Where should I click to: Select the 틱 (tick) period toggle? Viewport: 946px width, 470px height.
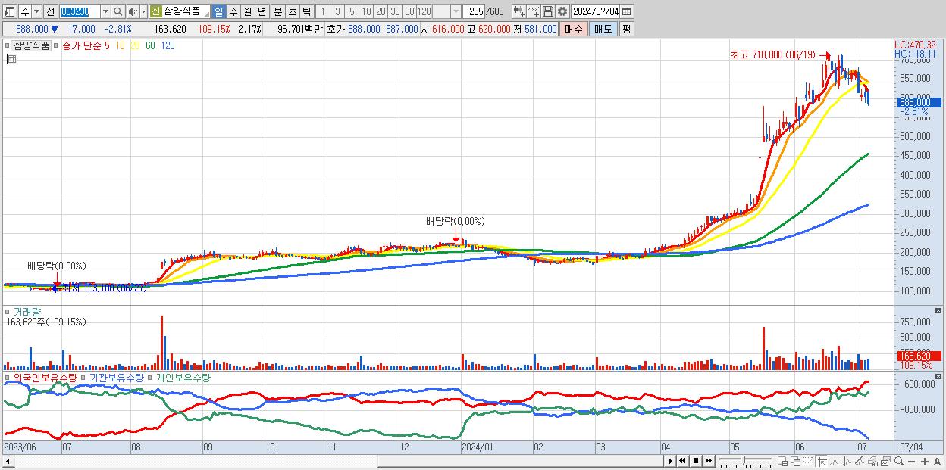pyautogui.click(x=306, y=11)
